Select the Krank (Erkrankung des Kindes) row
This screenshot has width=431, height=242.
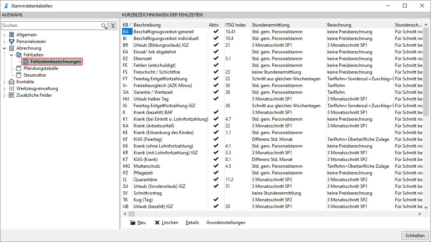point(272,132)
